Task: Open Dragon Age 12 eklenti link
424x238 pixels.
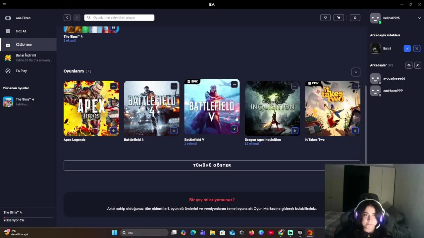Action: 252,144
